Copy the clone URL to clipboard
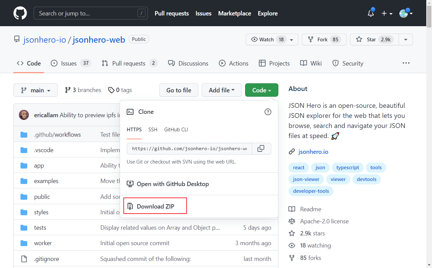Viewport: 432px width, 268px height. click(261, 148)
